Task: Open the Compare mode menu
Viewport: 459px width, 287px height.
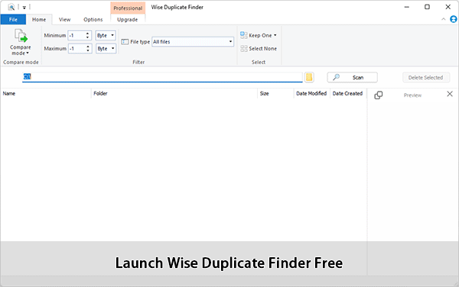Action: coord(21,42)
